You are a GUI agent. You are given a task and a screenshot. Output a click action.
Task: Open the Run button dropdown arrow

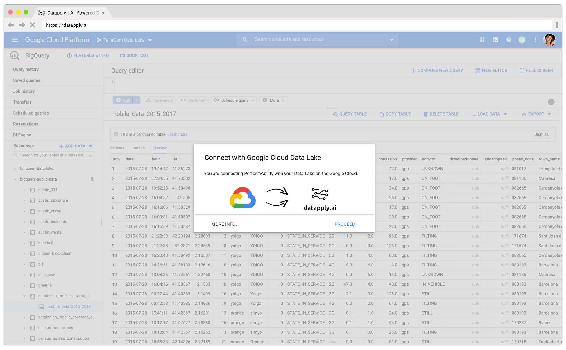136,100
